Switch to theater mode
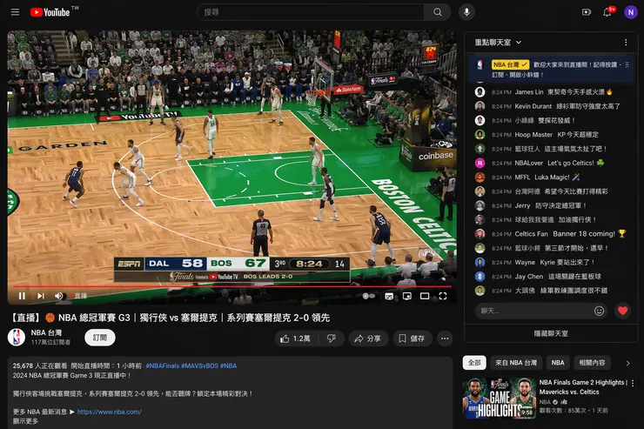Image resolution: width=644 pixels, height=429 pixels. coord(425,296)
